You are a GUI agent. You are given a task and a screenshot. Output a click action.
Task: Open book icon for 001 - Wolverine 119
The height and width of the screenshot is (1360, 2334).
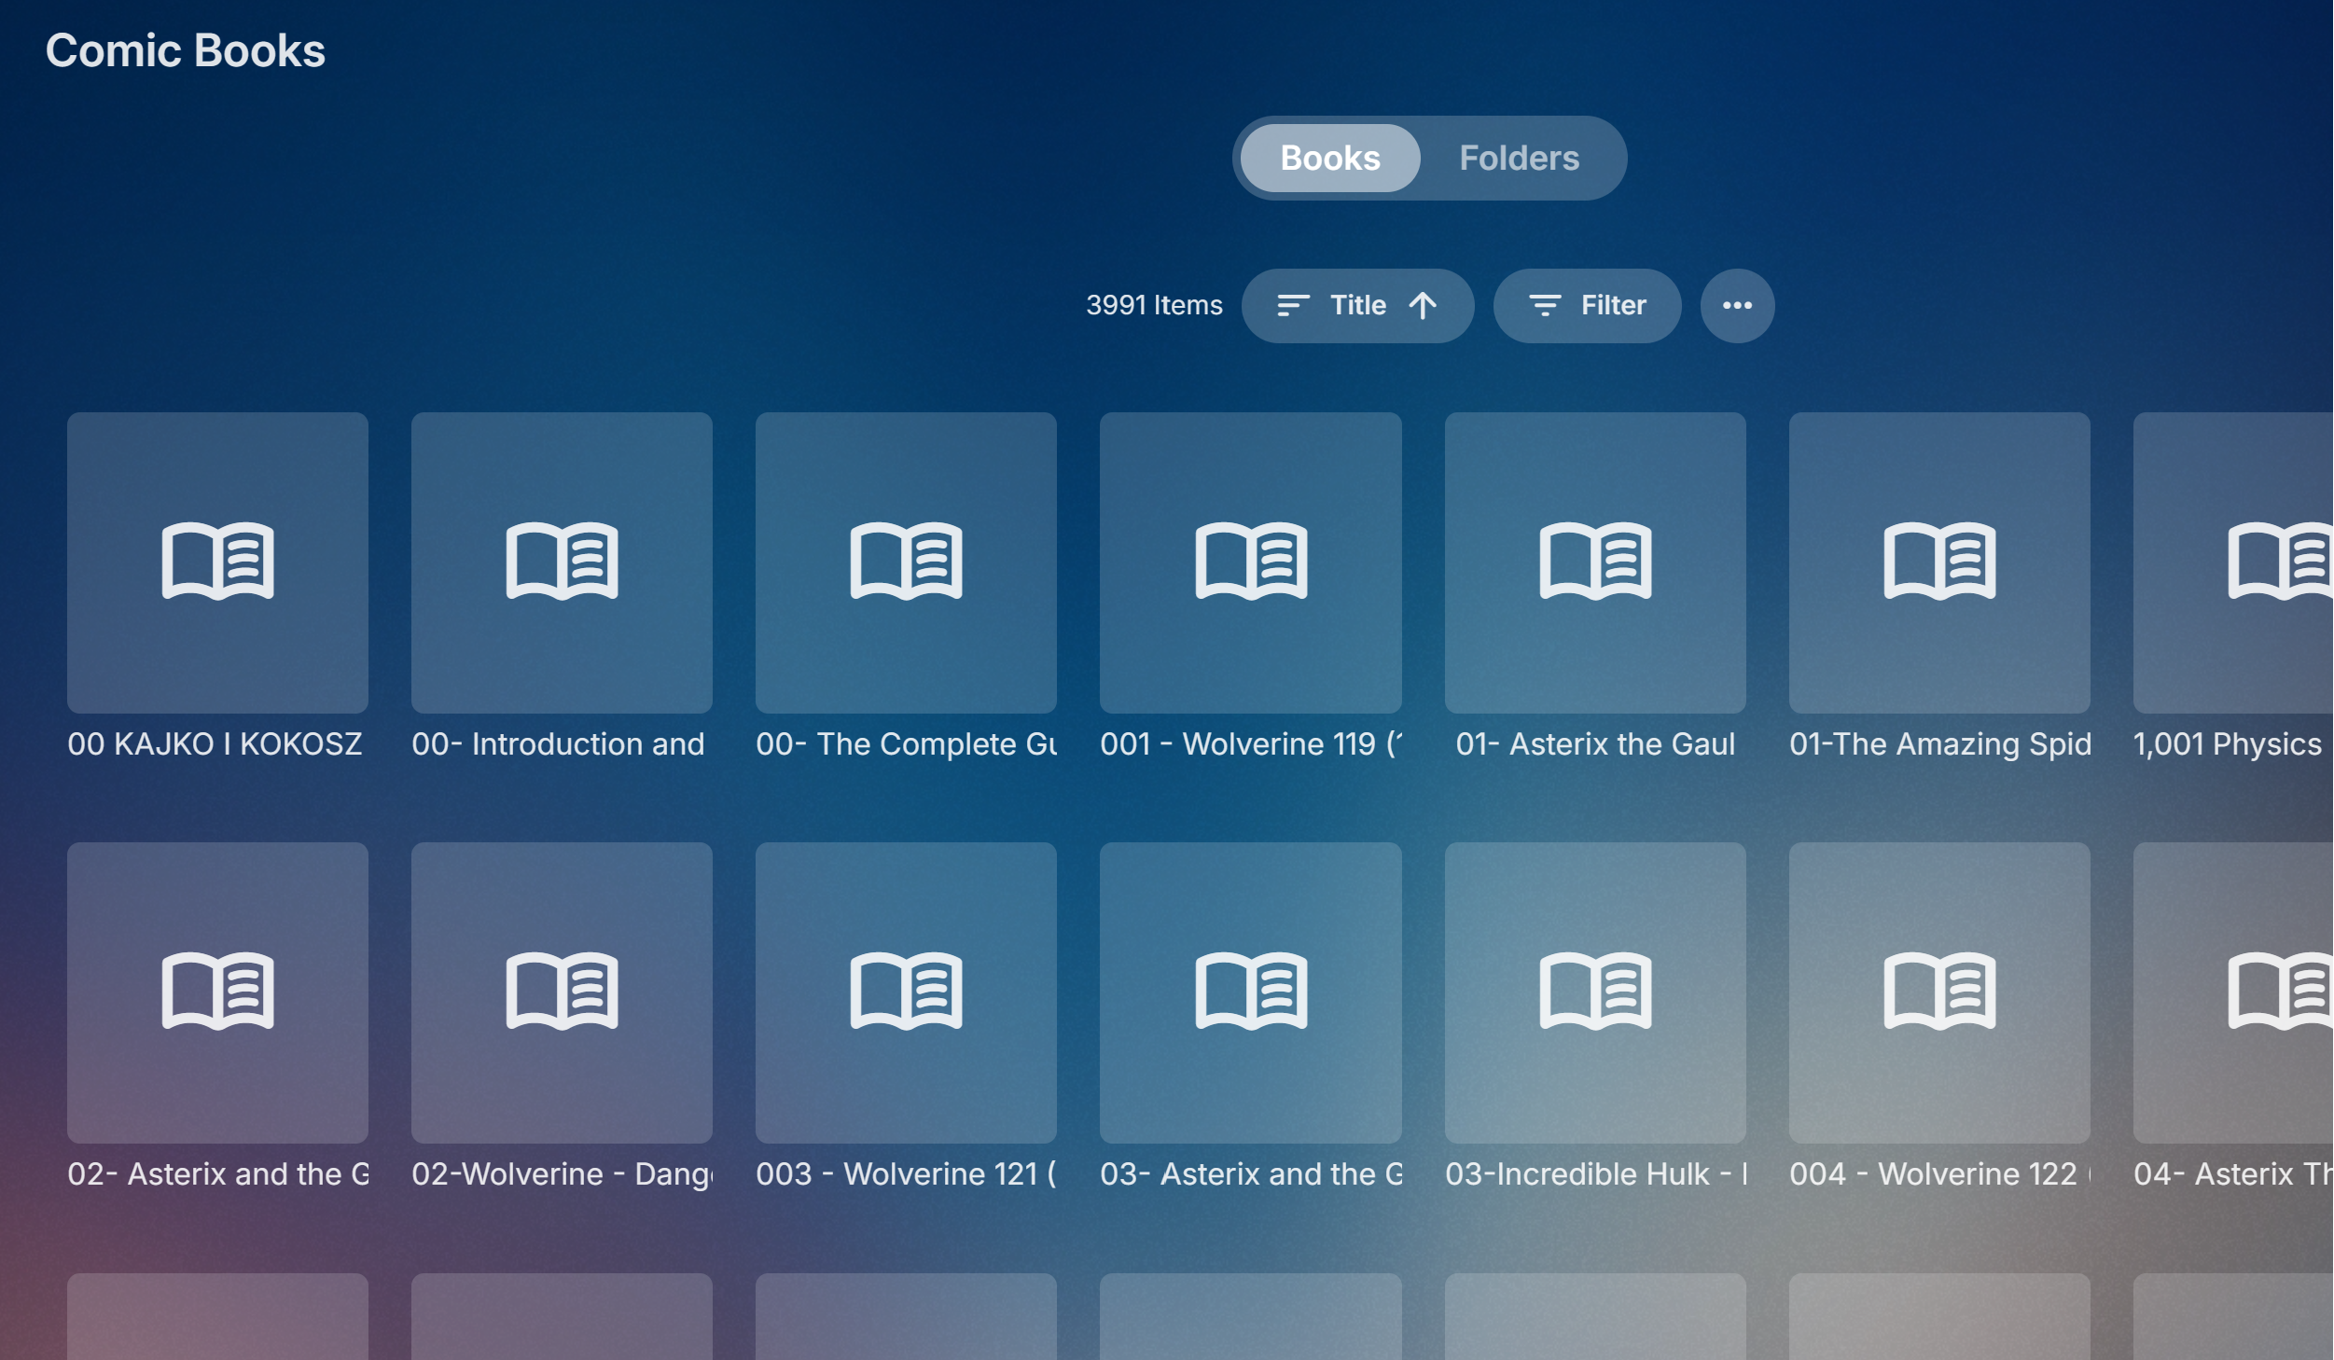pyautogui.click(x=1250, y=561)
